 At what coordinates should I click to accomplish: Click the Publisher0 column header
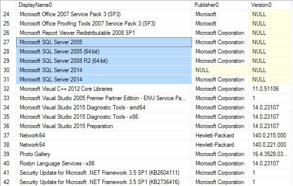[220, 5]
